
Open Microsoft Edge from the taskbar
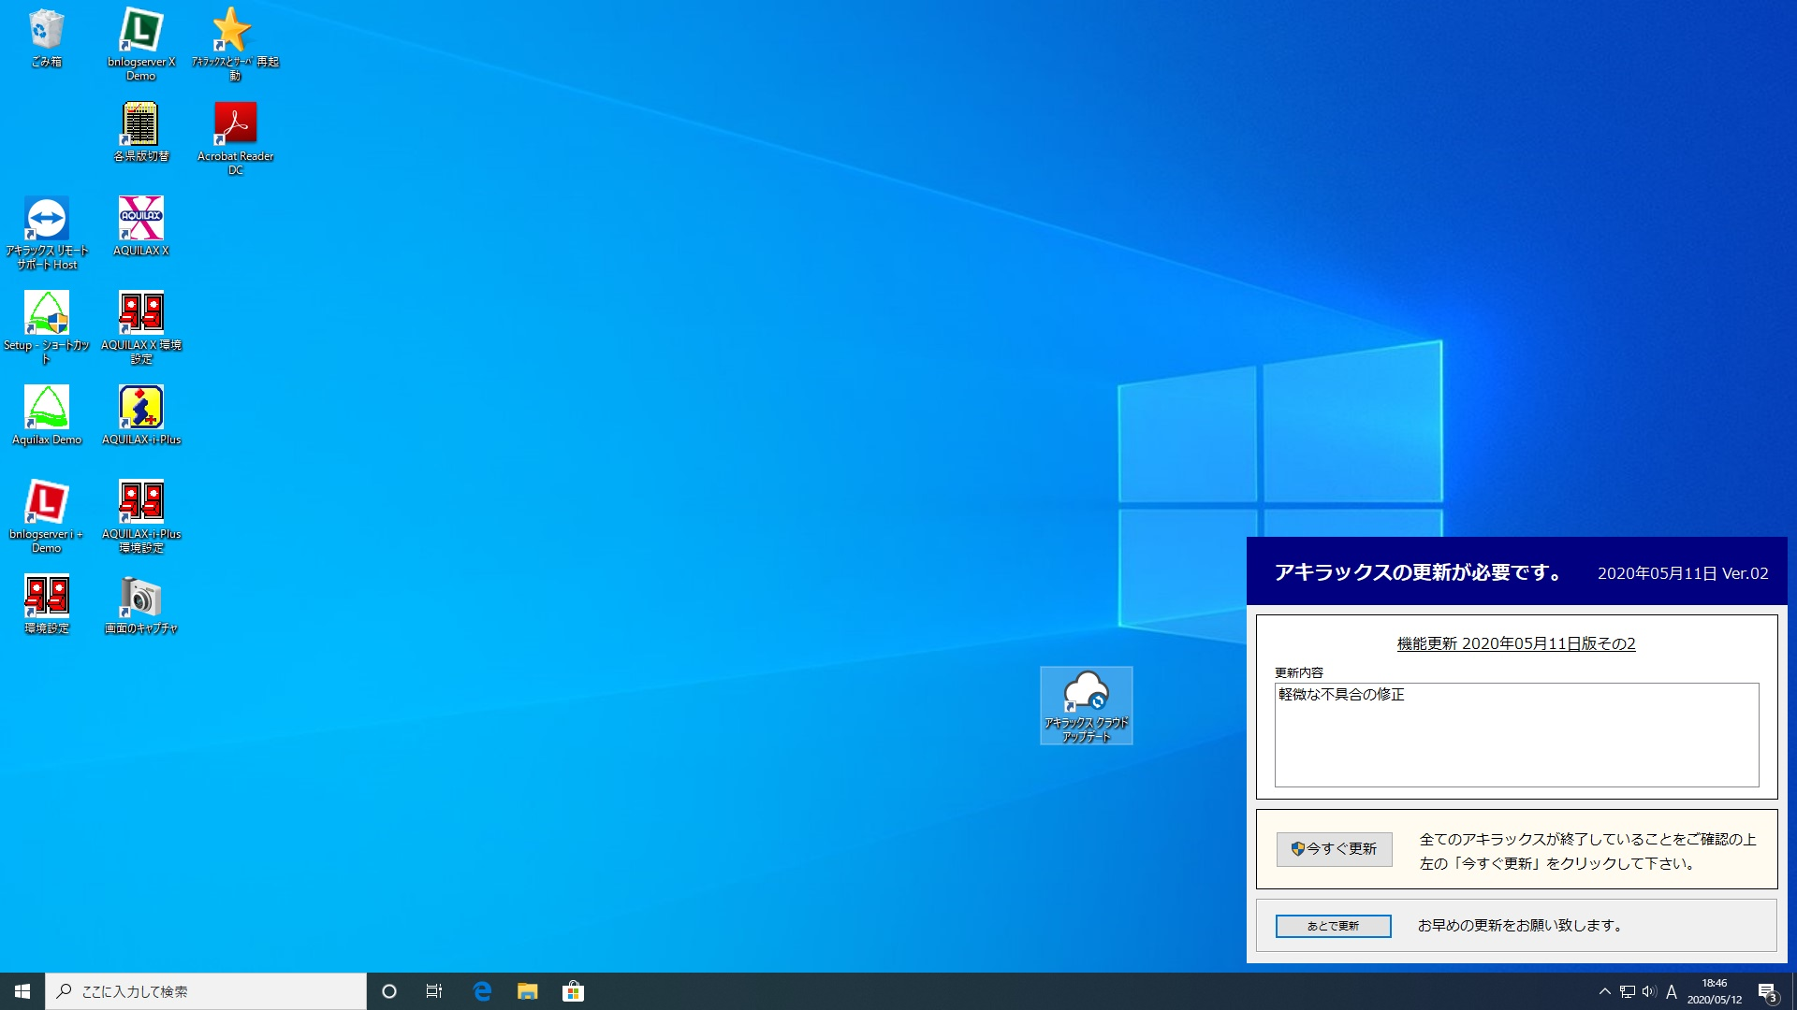[x=482, y=991]
